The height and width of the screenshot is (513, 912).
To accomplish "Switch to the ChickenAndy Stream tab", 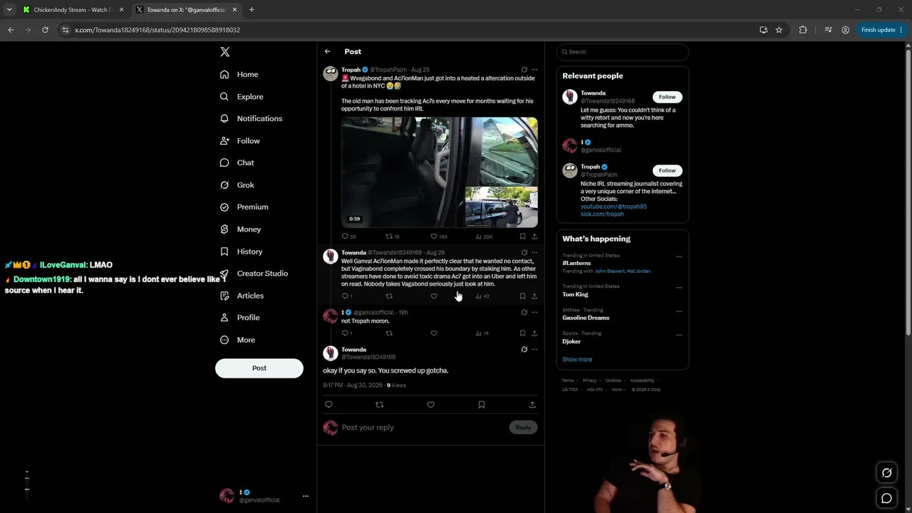I will click(72, 10).
